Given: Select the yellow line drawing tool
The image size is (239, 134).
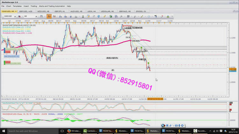Looking at the screenshot, I should pyautogui.click(x=142, y=16).
